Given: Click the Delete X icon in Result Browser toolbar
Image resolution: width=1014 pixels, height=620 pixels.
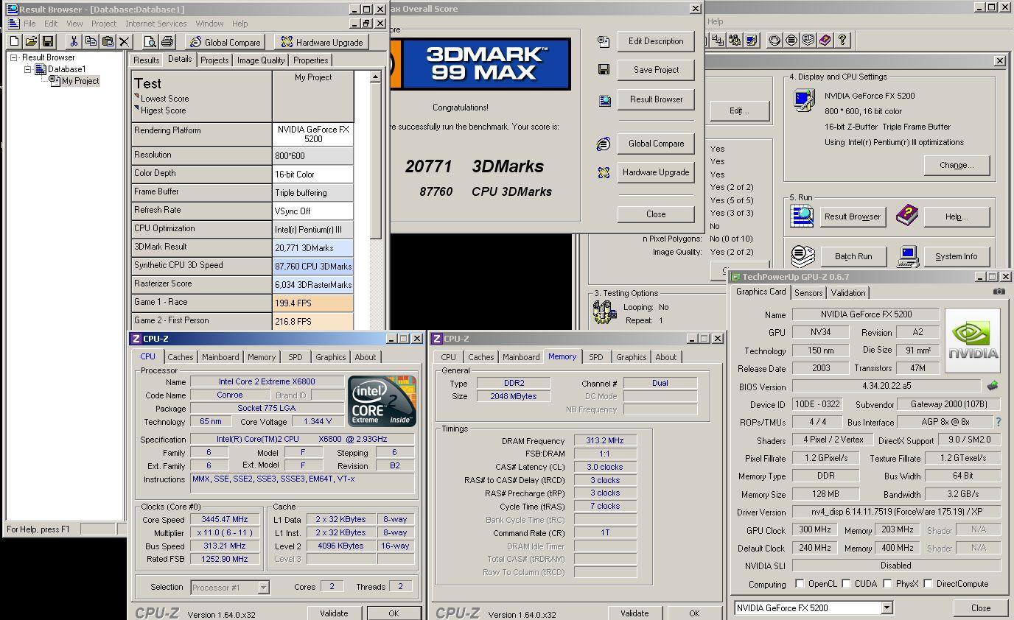Looking at the screenshot, I should click(x=125, y=42).
